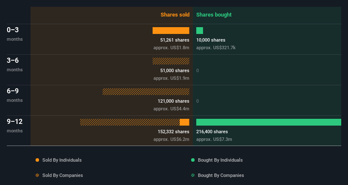The width and height of the screenshot is (348, 185).
Task: Click the orange Sold By Individuals legend dot
Action: pos(37,160)
